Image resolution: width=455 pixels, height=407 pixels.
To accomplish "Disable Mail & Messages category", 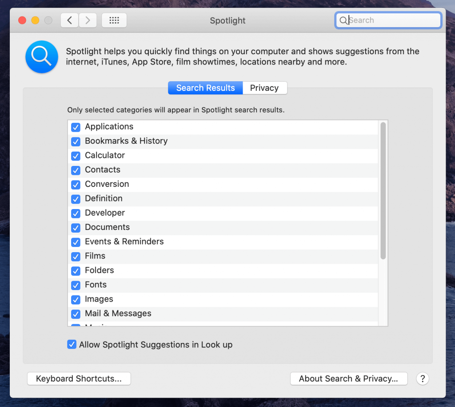I will point(76,314).
